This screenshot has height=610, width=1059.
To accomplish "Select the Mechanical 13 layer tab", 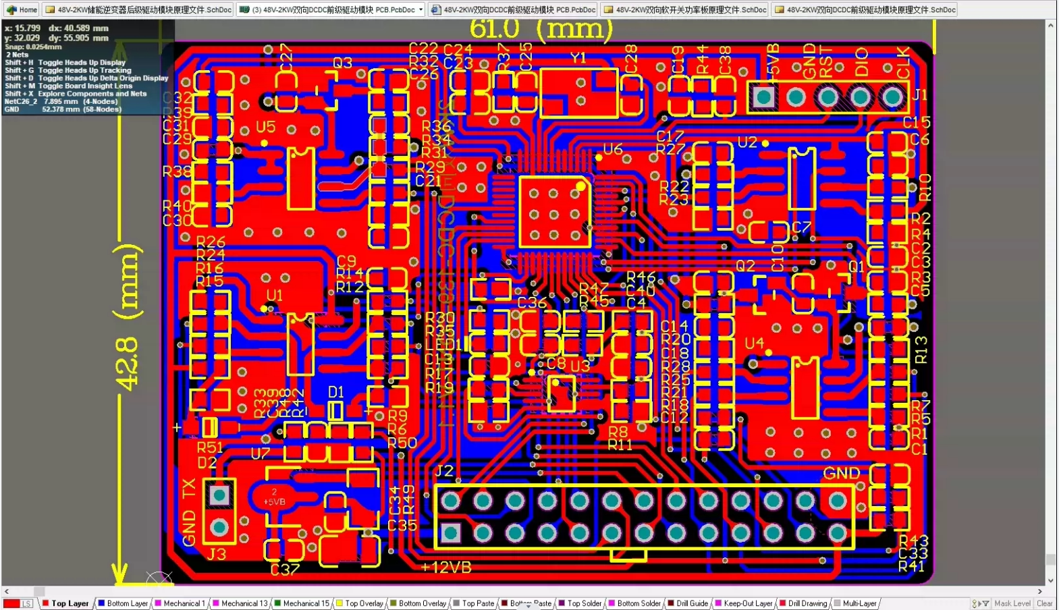I will click(x=240, y=603).
